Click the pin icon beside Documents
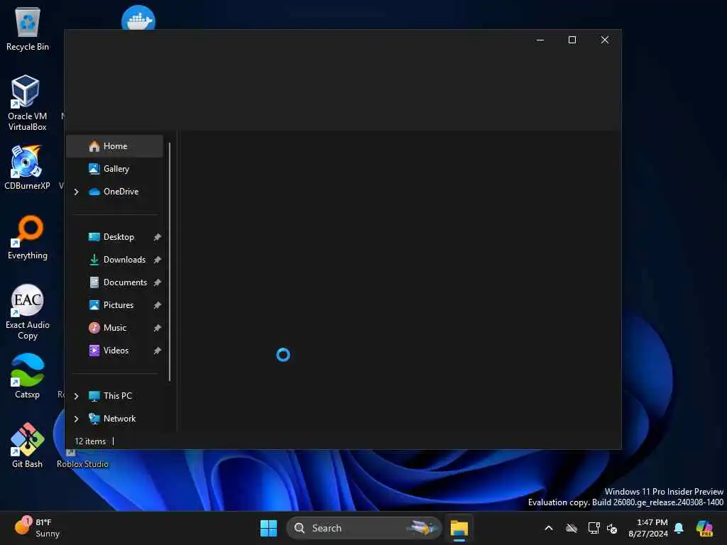727x545 pixels. tap(157, 282)
